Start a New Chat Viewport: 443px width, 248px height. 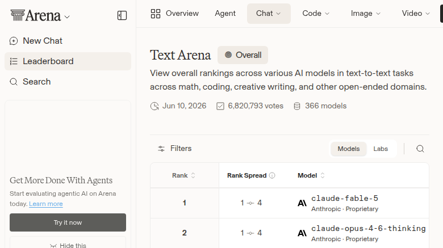click(68, 41)
